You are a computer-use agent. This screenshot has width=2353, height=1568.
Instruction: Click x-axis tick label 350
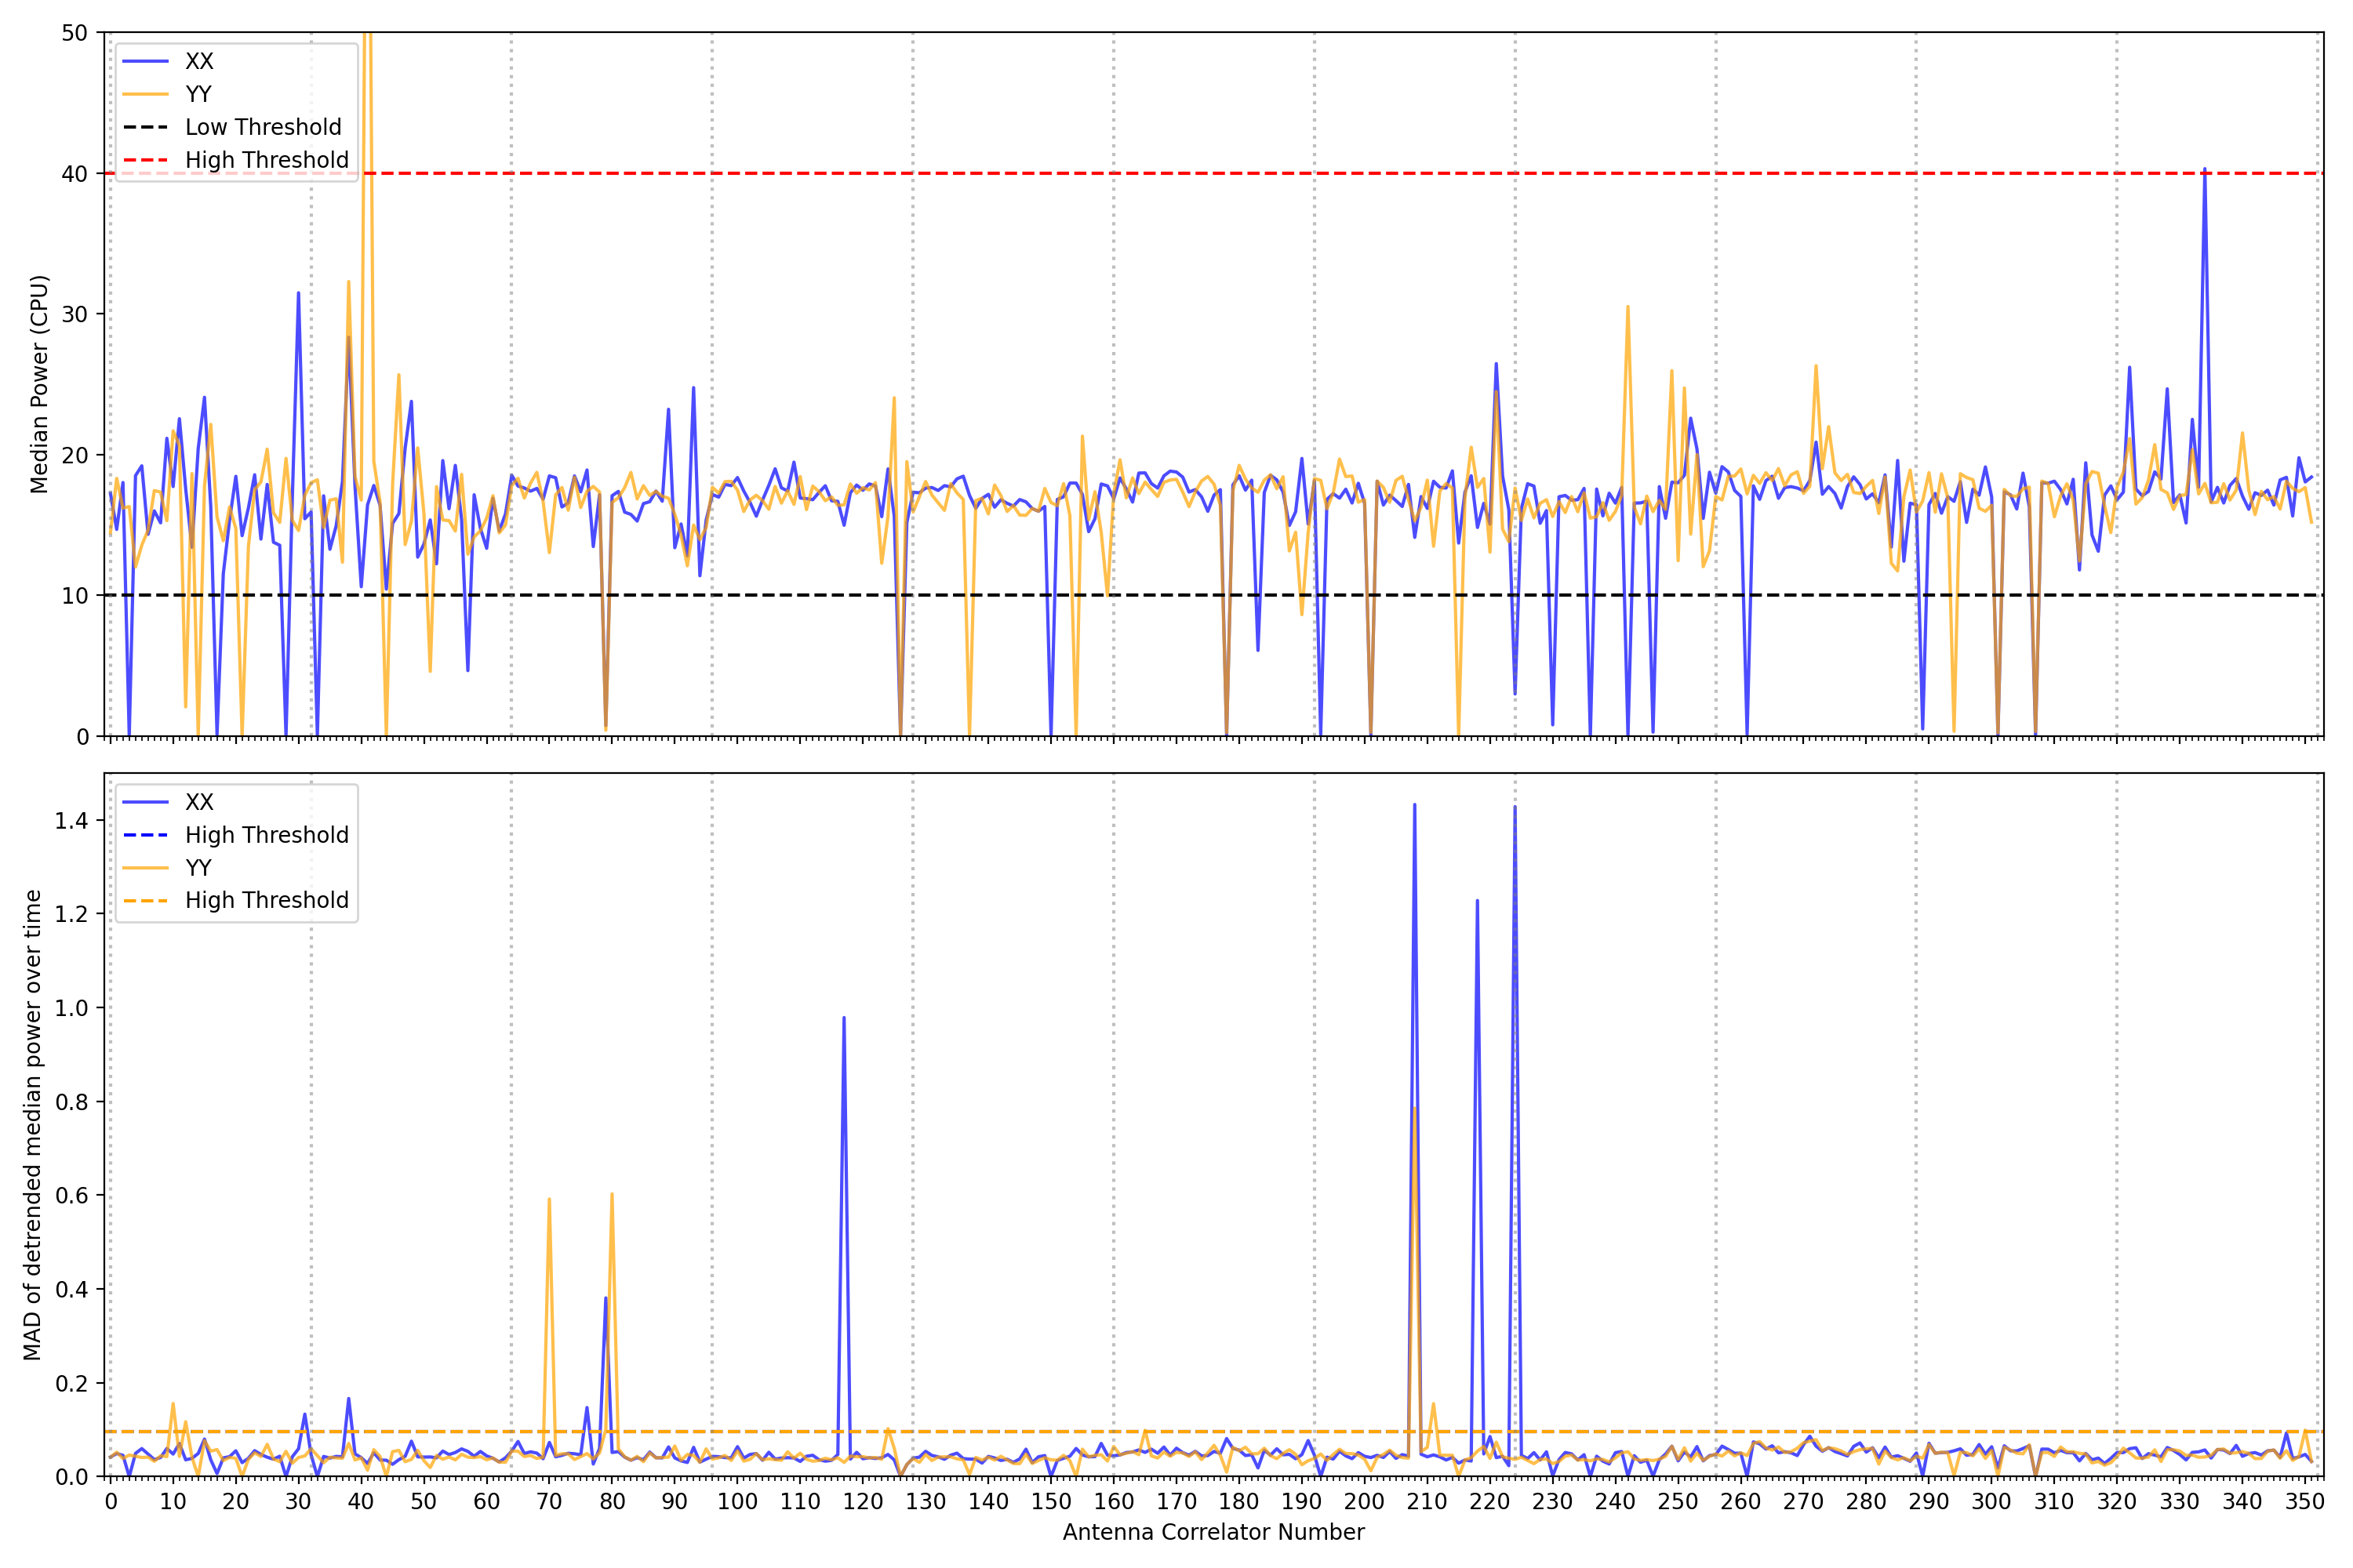point(2305,1502)
